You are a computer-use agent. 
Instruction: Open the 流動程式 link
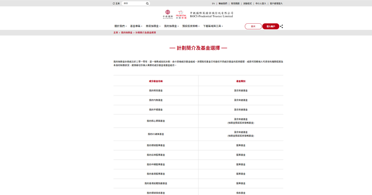[x=247, y=4]
